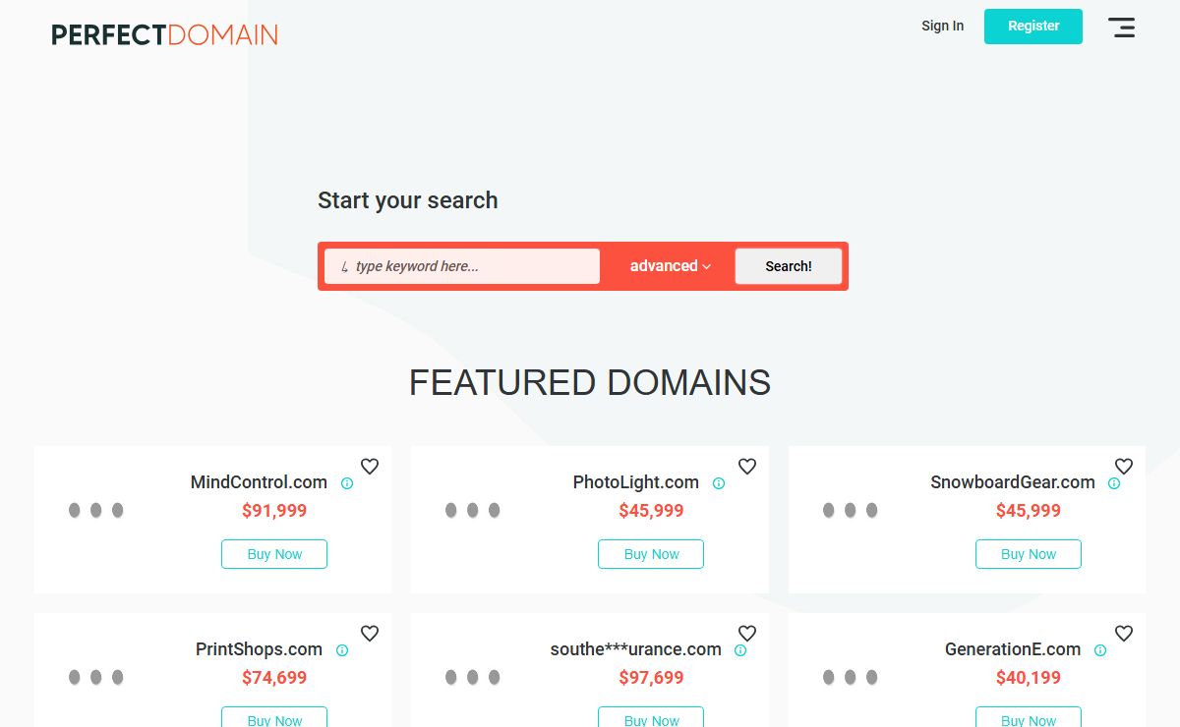Click the loading thumbnail of MindControl.com
Screen dimensions: 1180x727
tap(96, 511)
